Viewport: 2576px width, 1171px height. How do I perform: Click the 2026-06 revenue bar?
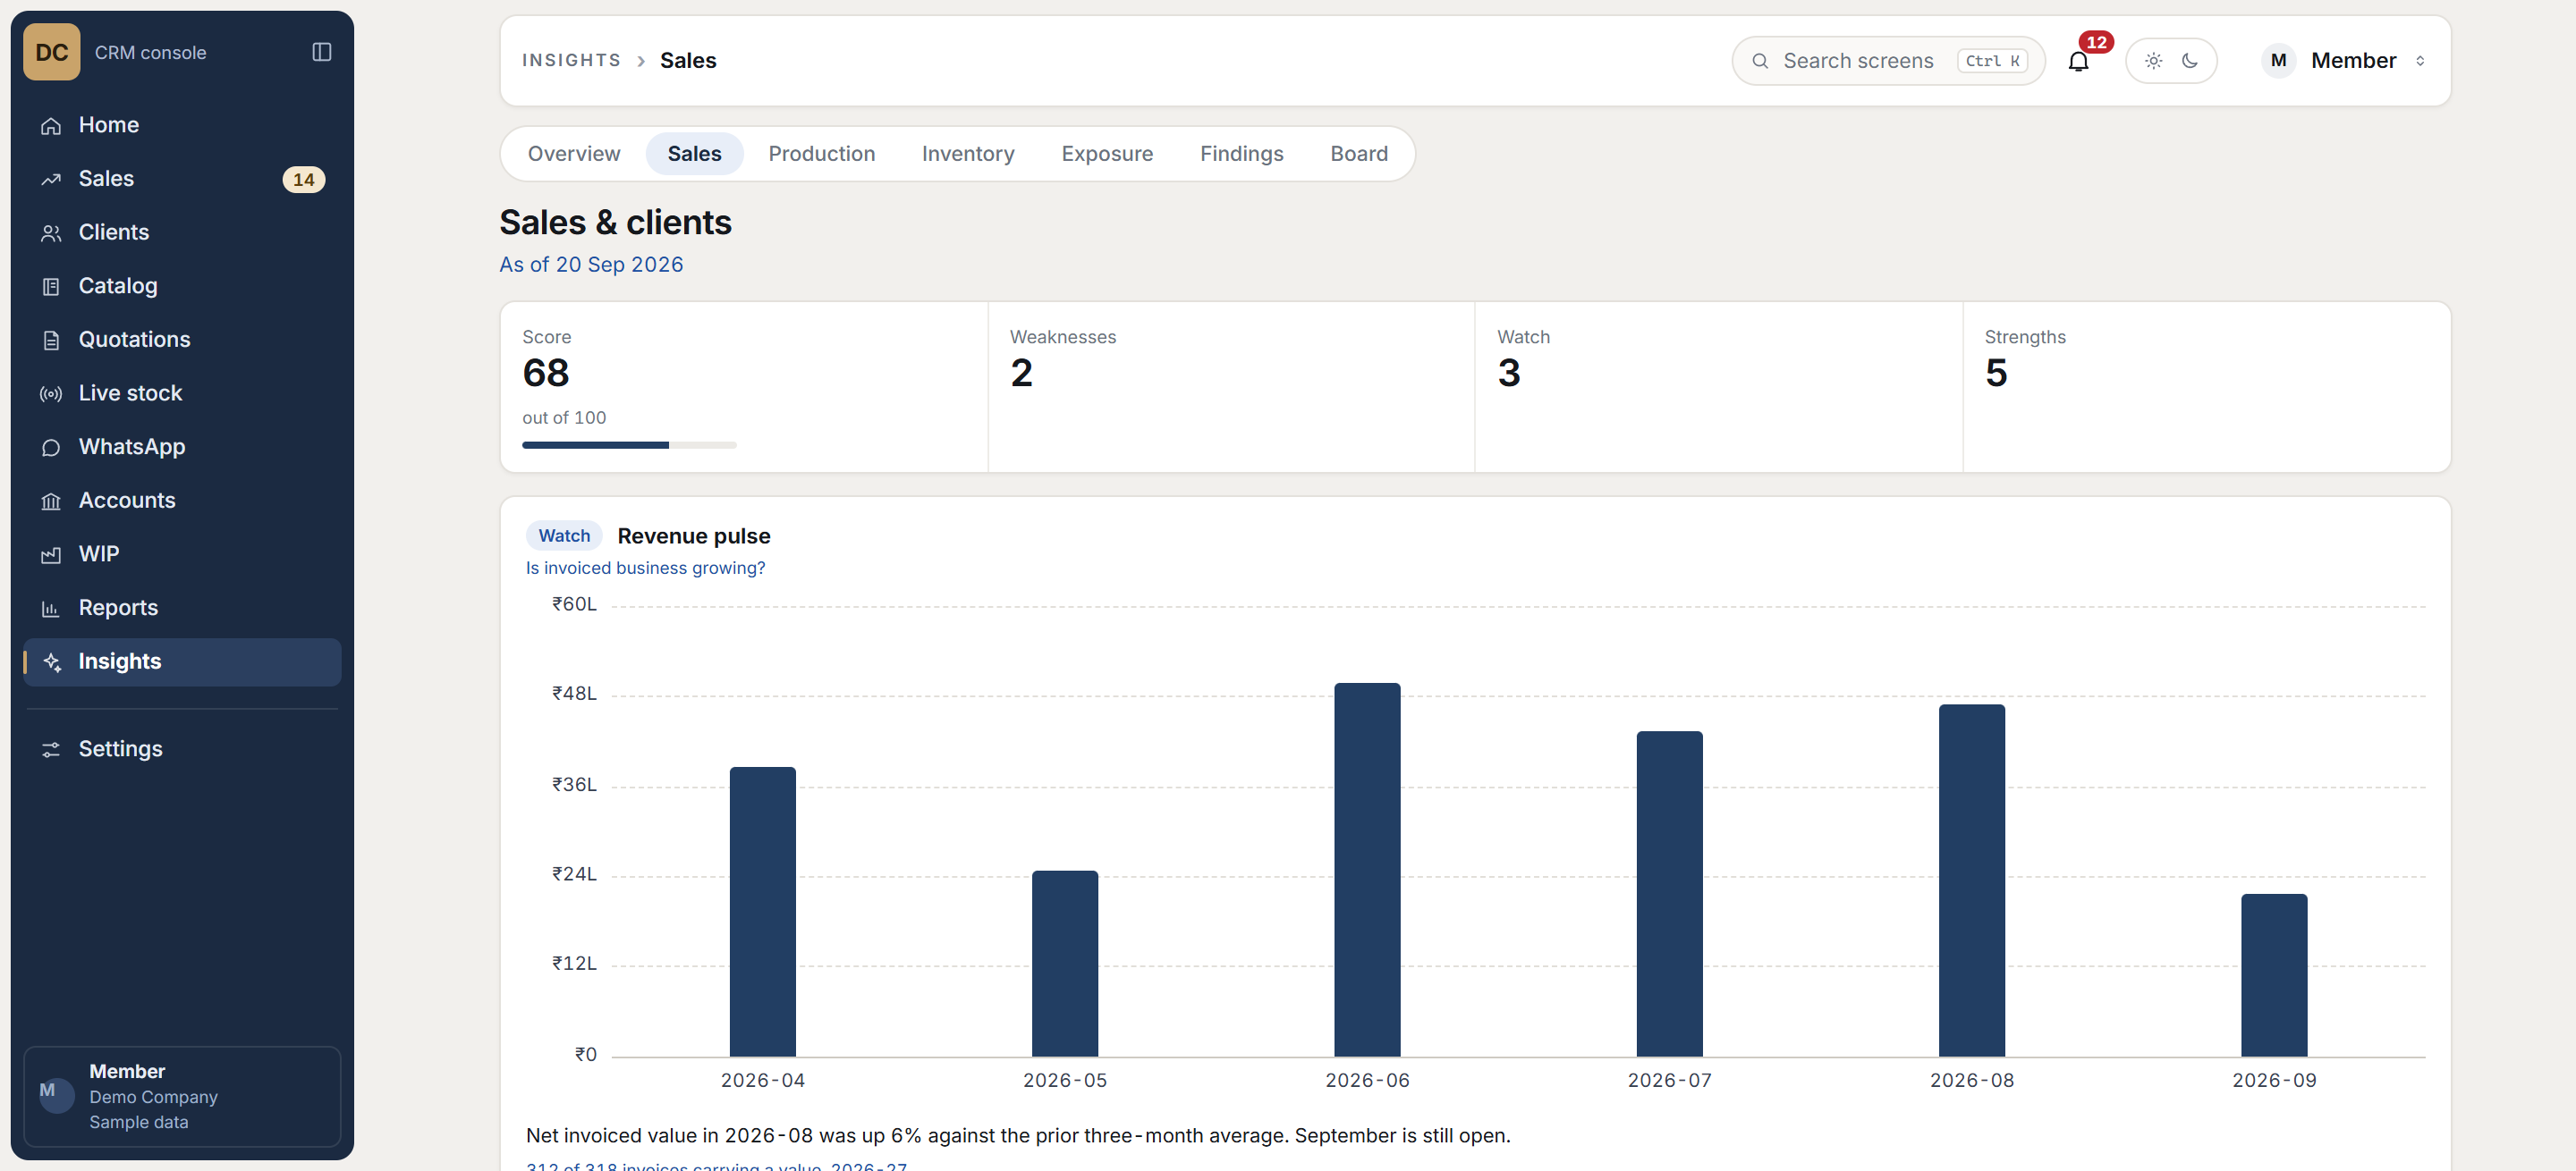coord(1367,869)
